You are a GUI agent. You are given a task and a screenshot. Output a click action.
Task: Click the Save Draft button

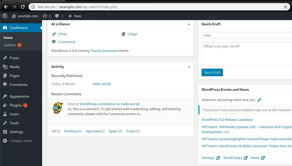tap(212, 72)
